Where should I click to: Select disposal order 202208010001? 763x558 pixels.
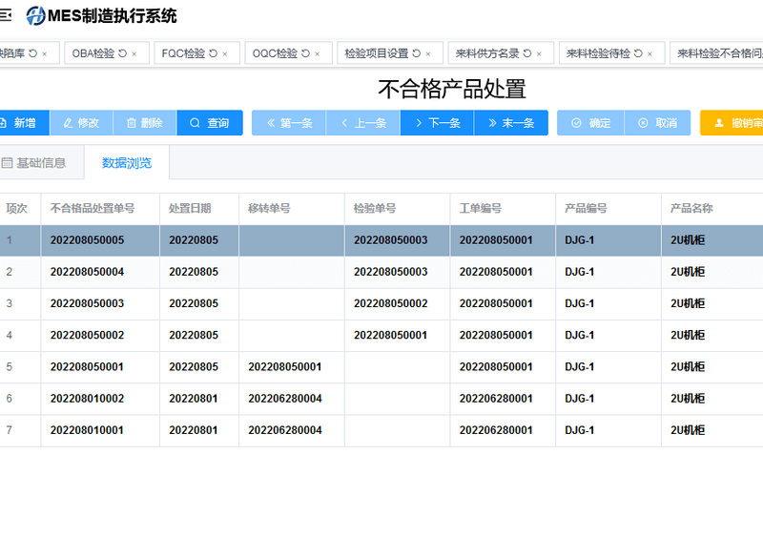[87, 430]
